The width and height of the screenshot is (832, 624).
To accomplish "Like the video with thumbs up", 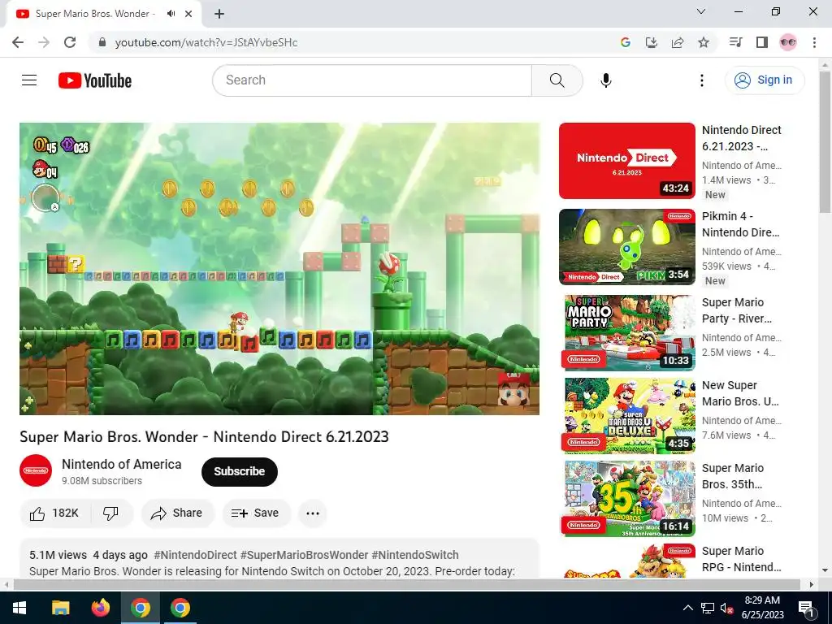I will [54, 513].
